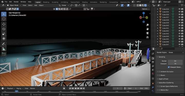Click the Blender logo icon
This screenshot has width=185, height=96.
pyautogui.click(x=3, y=2)
